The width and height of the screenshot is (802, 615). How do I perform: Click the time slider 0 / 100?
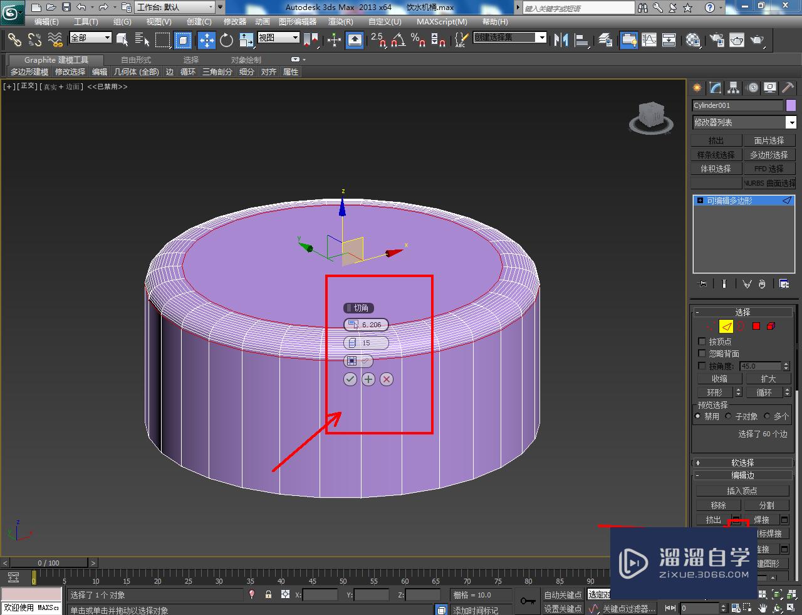click(48, 563)
